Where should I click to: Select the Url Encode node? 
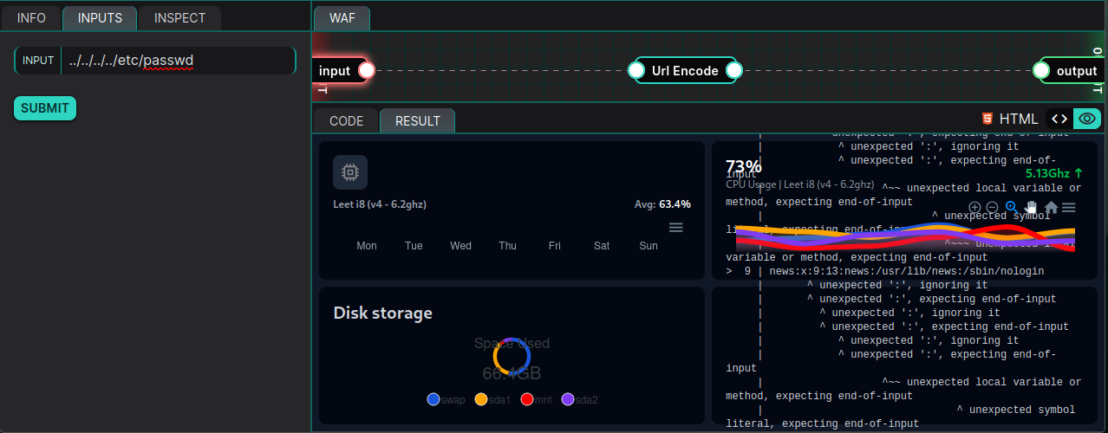(x=685, y=71)
